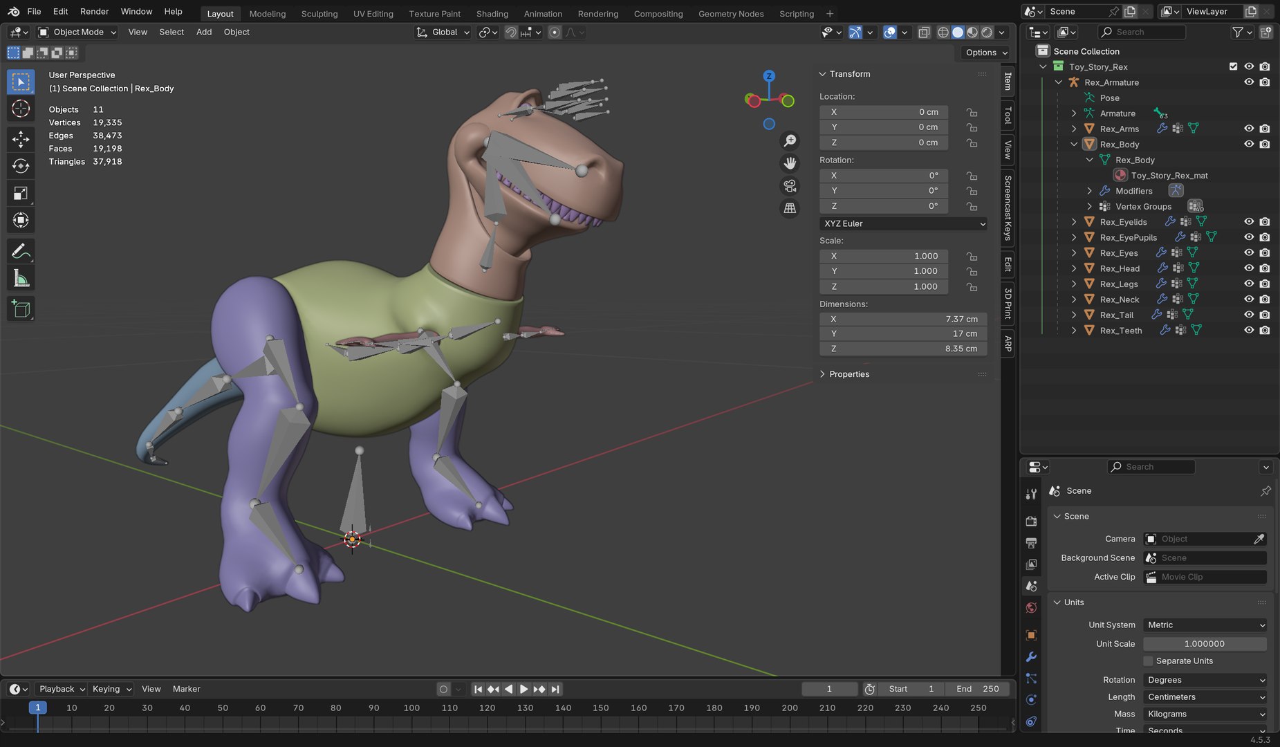Screen dimensions: 1280x747
Task: Open the World properties tab icon
Action: (1031, 608)
